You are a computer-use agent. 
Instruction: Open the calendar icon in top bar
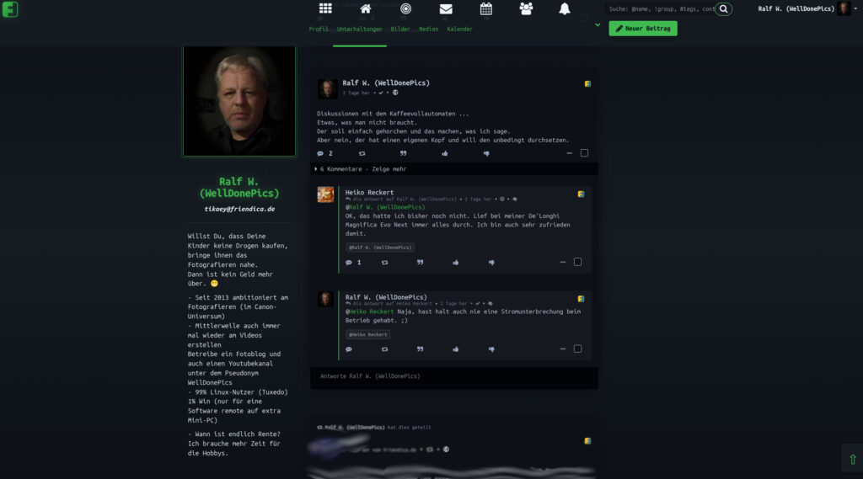486,8
